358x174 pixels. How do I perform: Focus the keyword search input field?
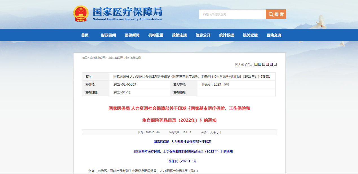(232, 14)
